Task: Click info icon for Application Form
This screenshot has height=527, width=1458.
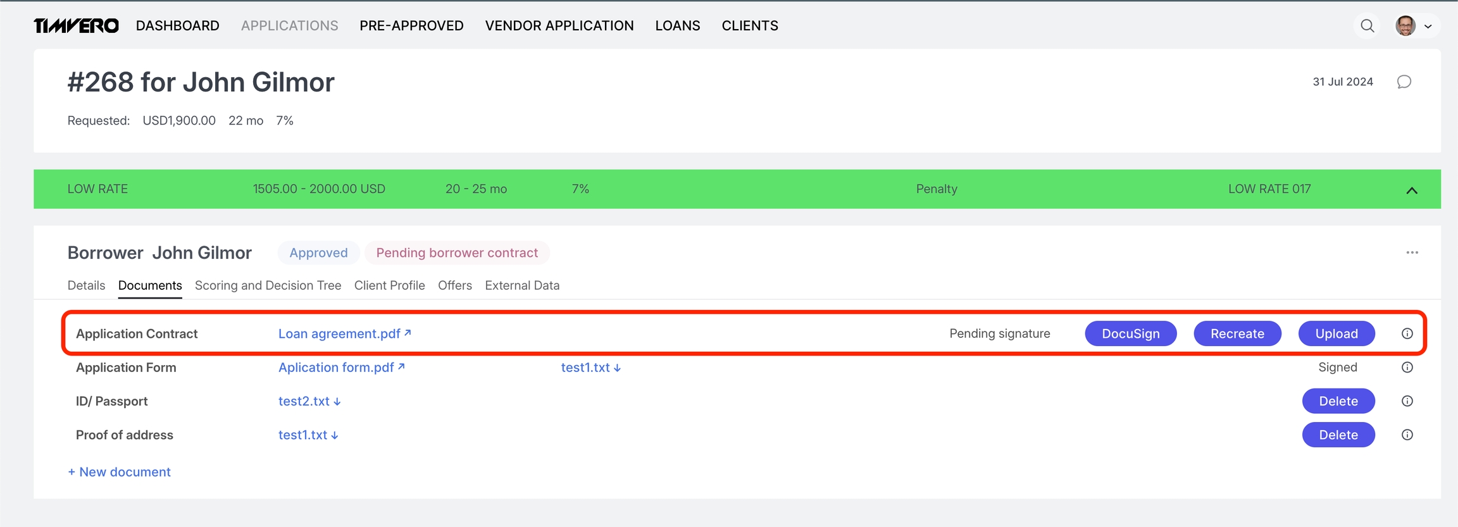Action: 1407,368
